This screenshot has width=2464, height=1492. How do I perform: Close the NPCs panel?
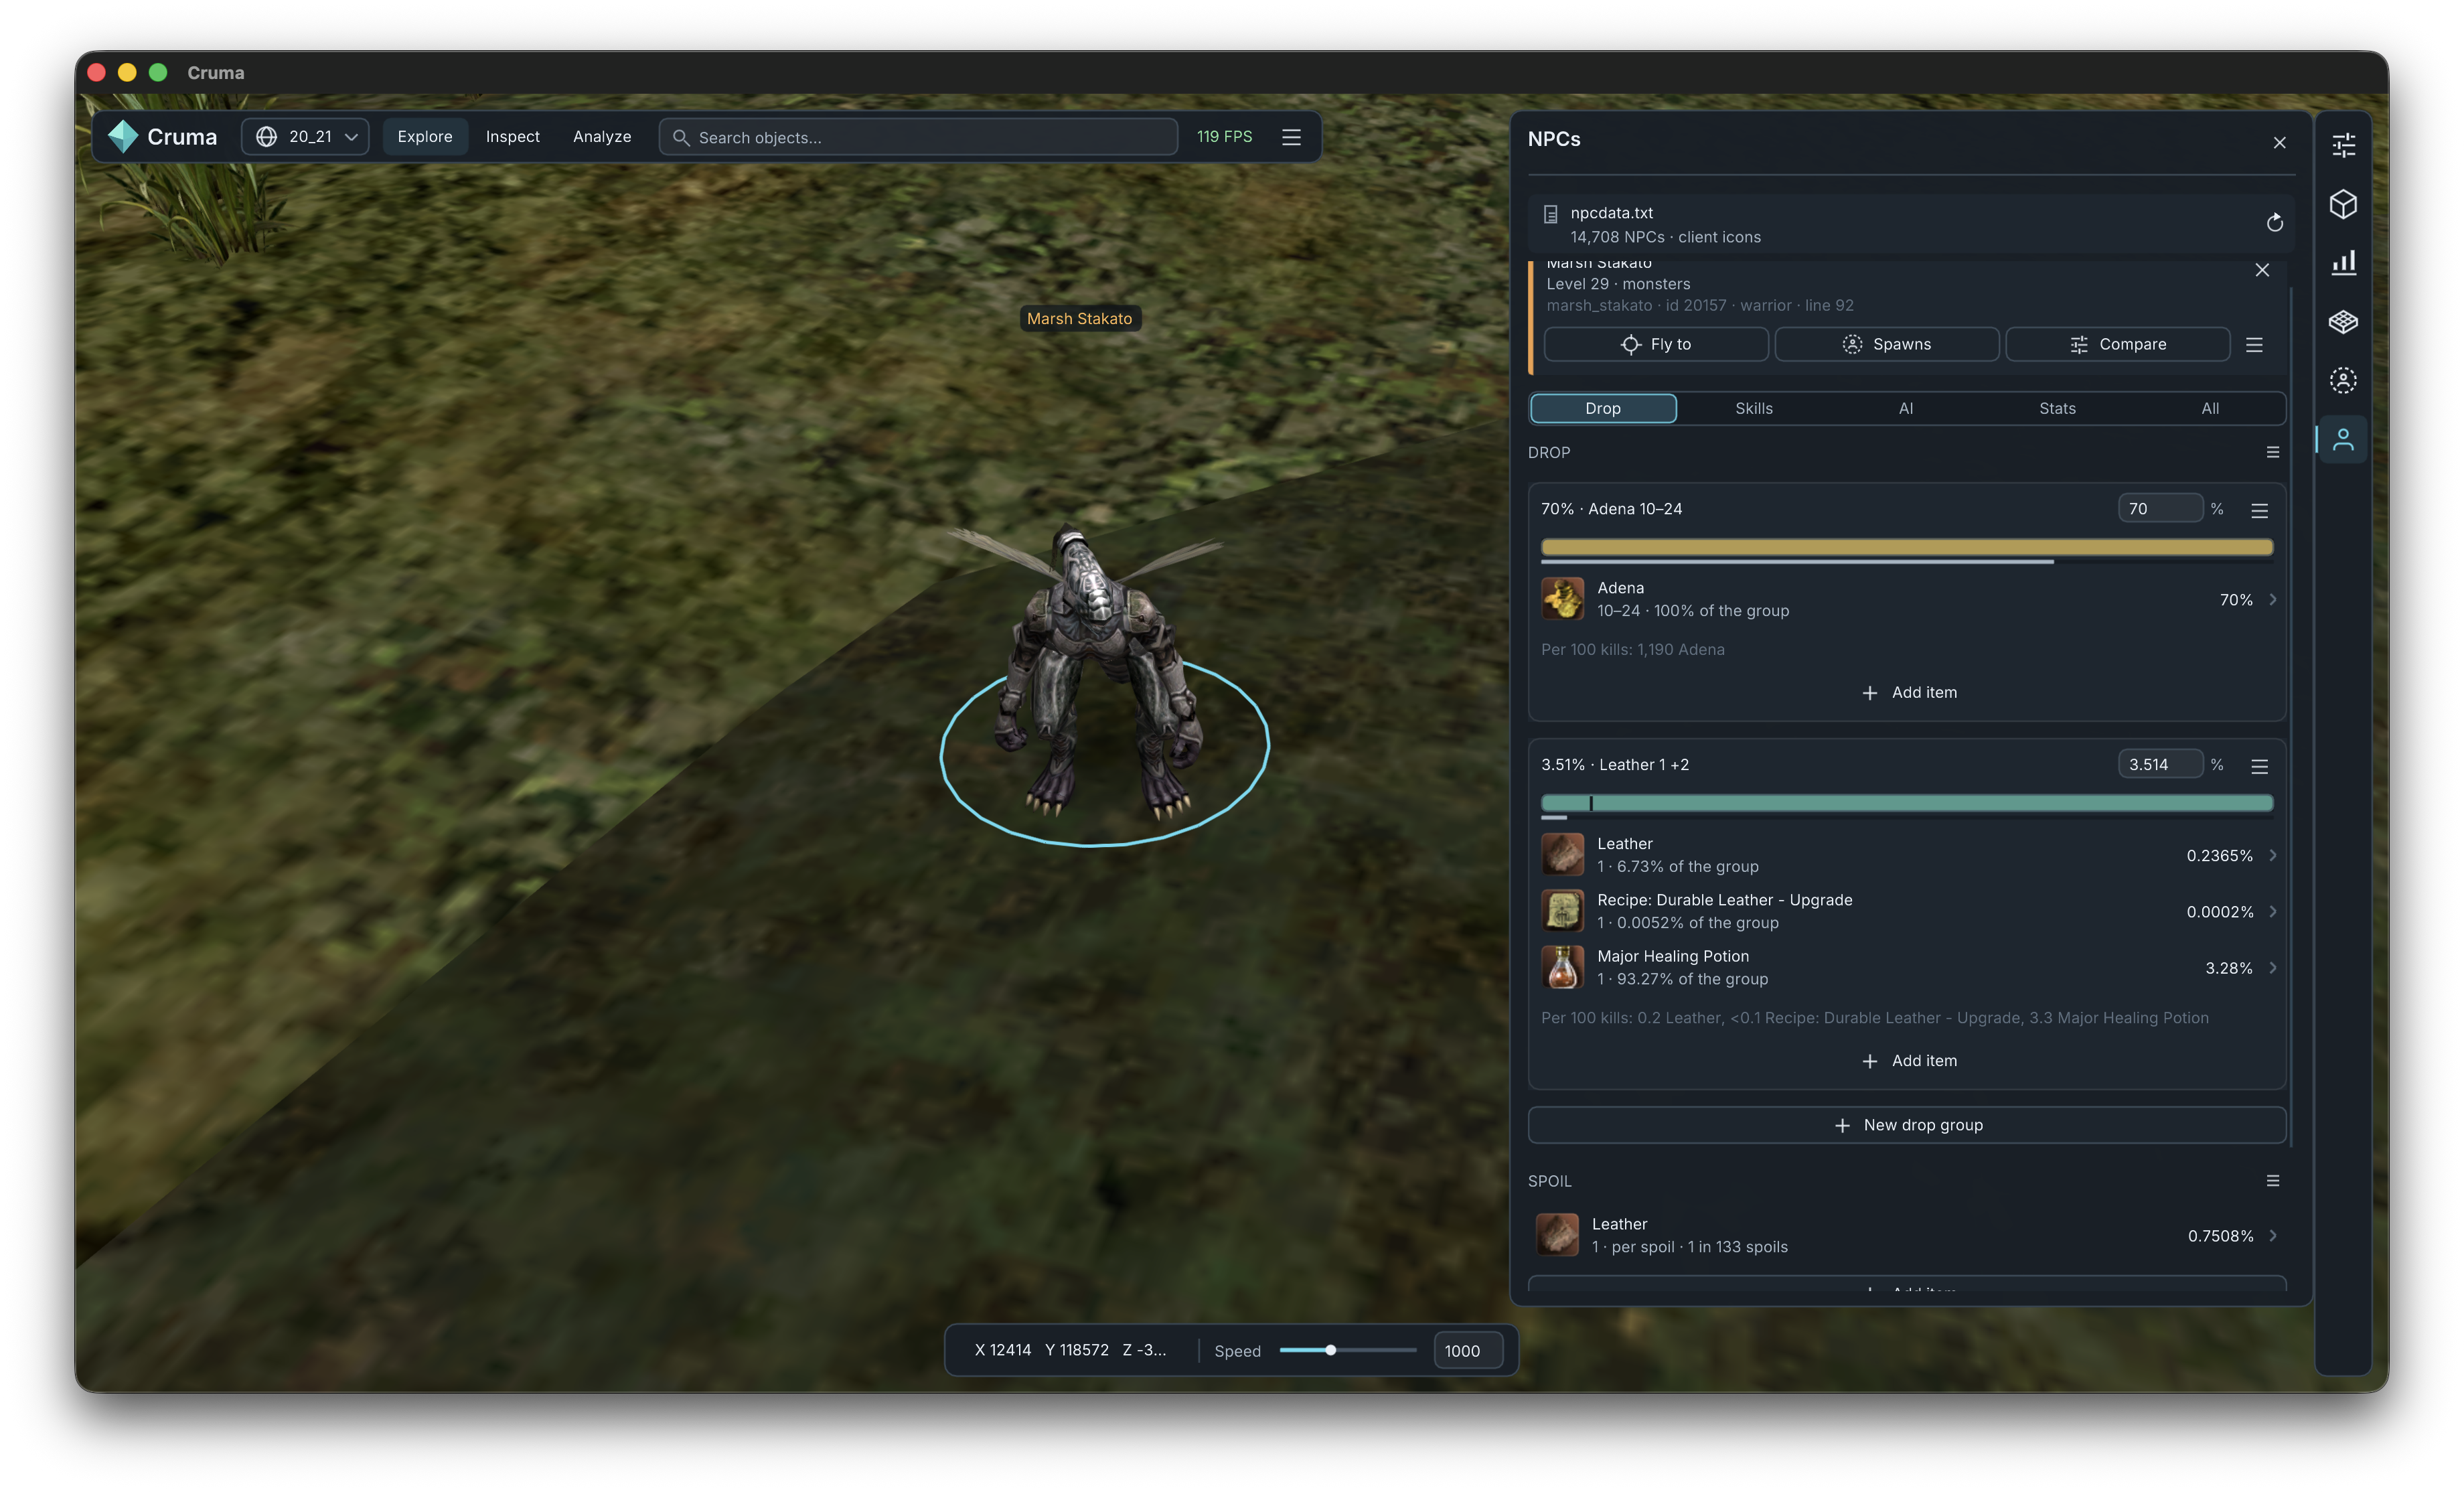[x=2279, y=143]
